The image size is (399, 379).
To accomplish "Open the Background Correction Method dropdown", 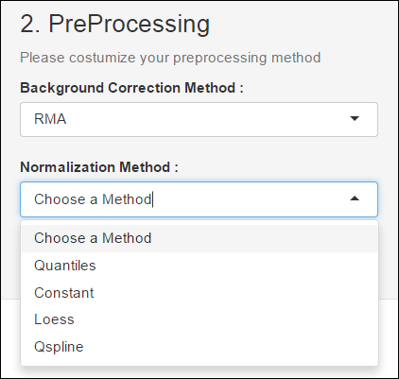I will (x=199, y=119).
